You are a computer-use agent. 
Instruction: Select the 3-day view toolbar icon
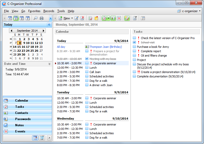pyautogui.click(x=16, y=18)
